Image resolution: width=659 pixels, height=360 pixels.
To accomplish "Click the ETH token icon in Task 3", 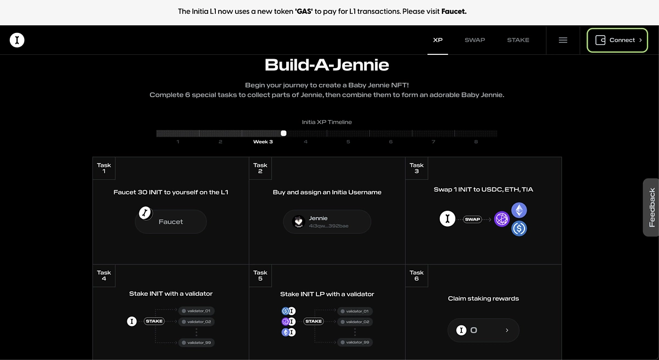I will coord(519,210).
